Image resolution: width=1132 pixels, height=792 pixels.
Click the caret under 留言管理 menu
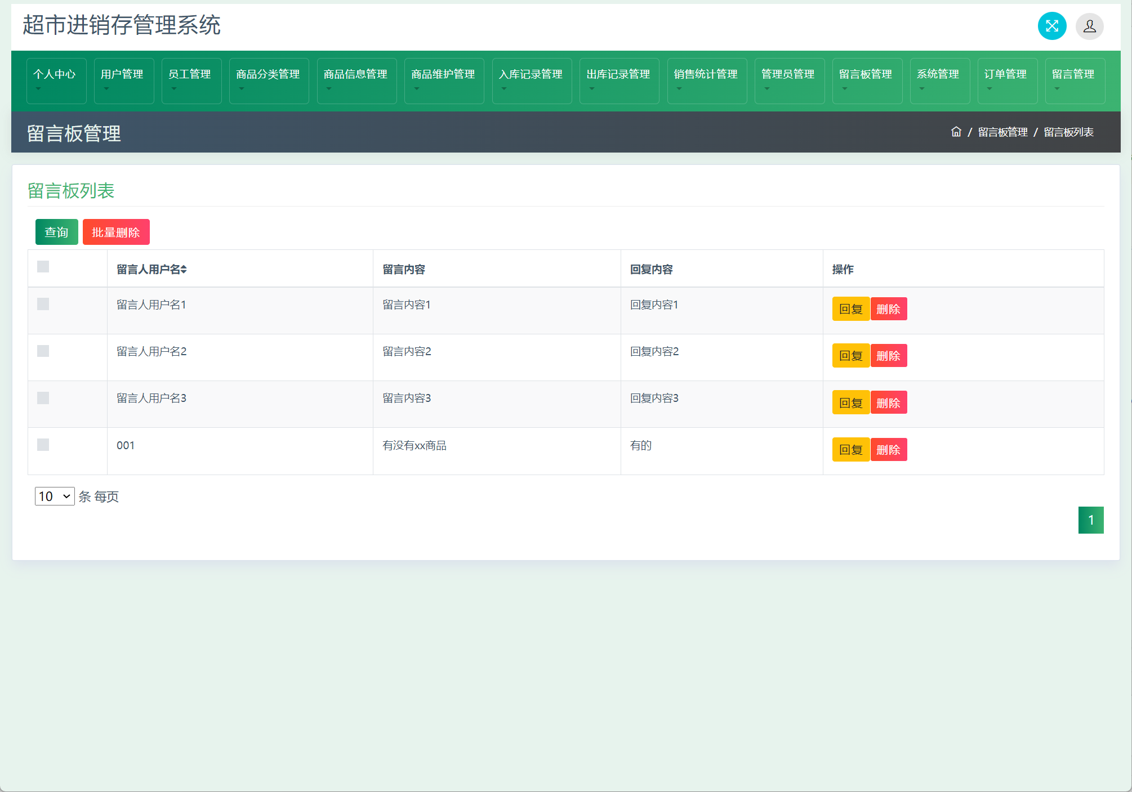pos(1057,89)
